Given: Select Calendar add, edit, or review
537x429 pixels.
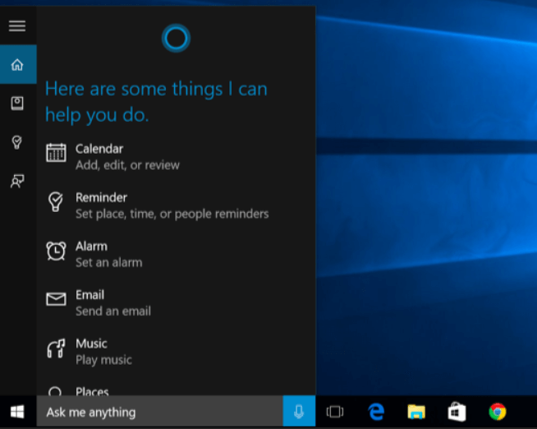Looking at the screenshot, I should point(127,156).
